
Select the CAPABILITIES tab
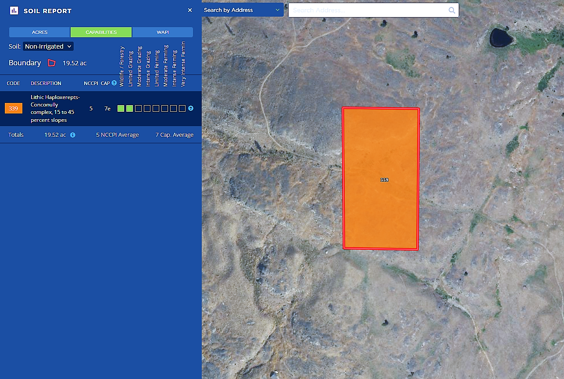click(101, 32)
